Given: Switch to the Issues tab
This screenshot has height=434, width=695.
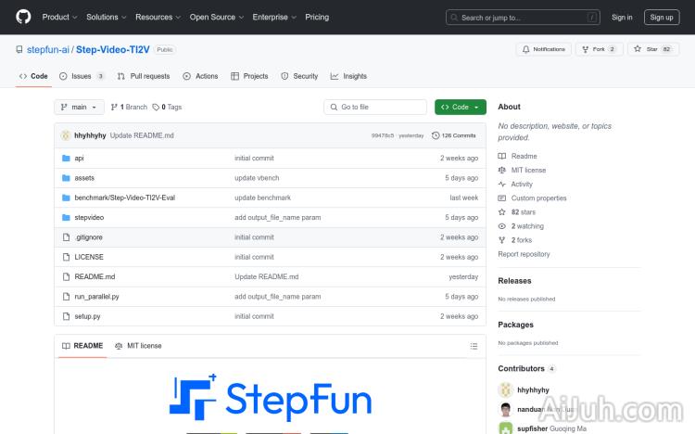Looking at the screenshot, I should coord(82,76).
